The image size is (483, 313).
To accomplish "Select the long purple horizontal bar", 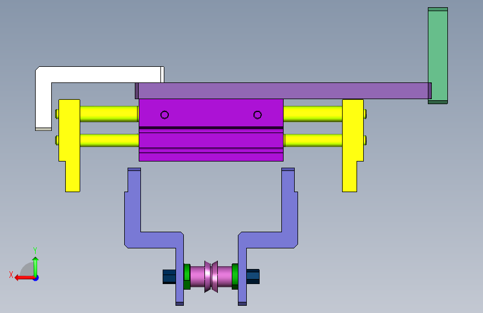I will [x=283, y=91].
